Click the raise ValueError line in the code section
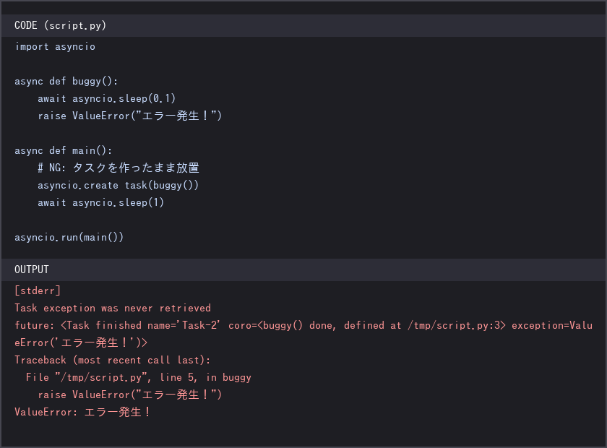Viewport: 607px width, 448px height. (x=129, y=116)
